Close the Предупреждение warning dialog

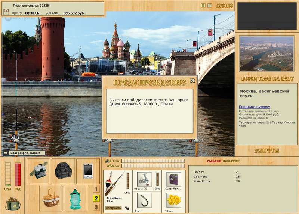tap(192, 80)
